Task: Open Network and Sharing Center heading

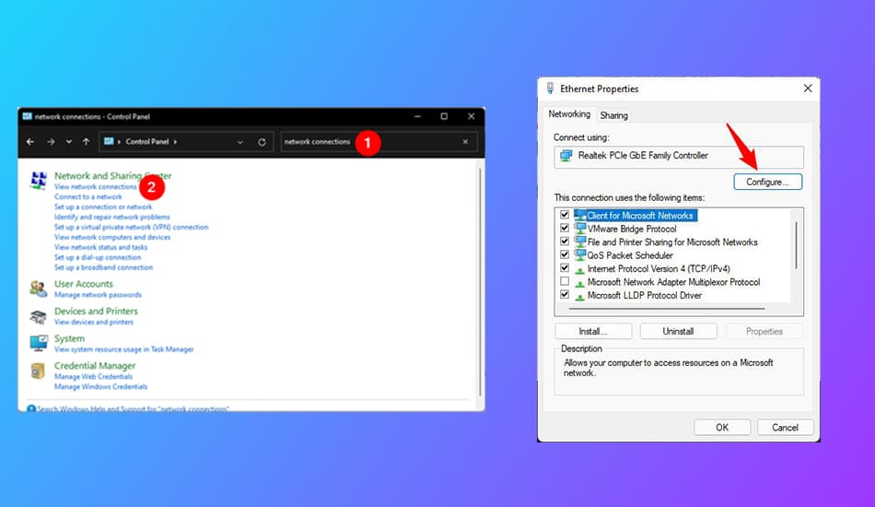Action: (x=112, y=175)
